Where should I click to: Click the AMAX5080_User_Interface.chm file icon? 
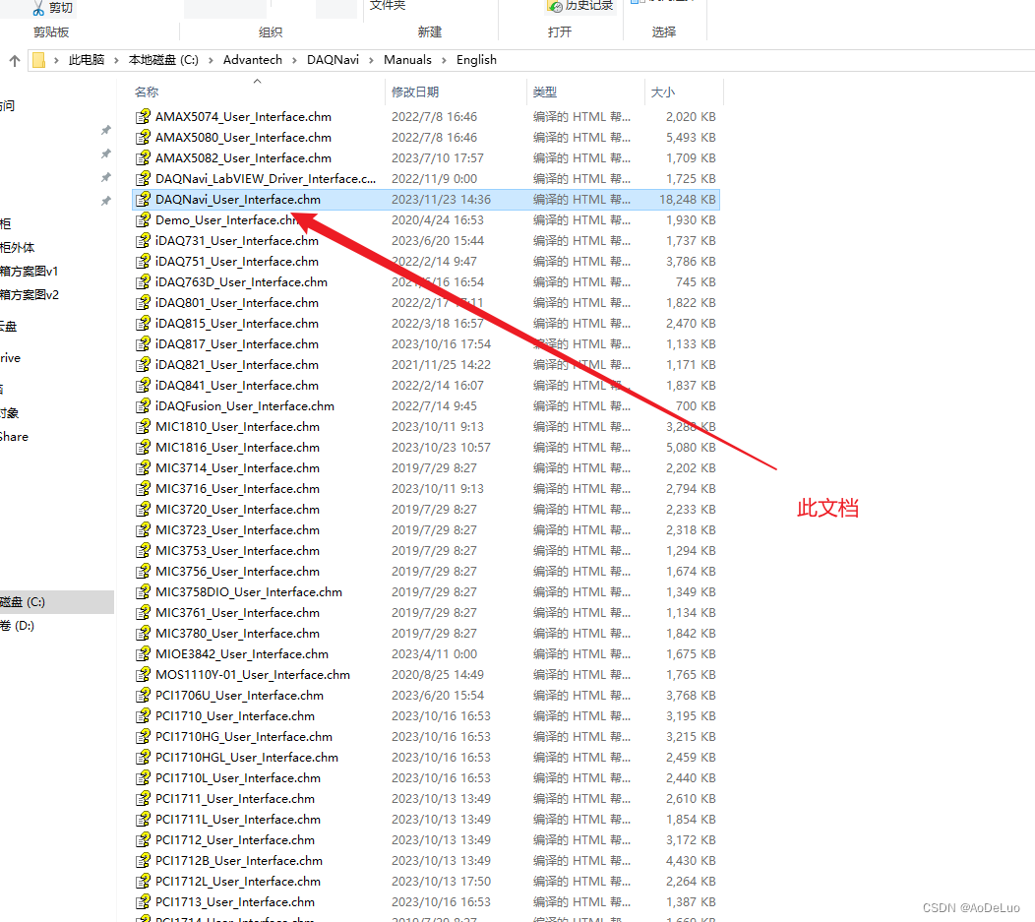point(144,138)
